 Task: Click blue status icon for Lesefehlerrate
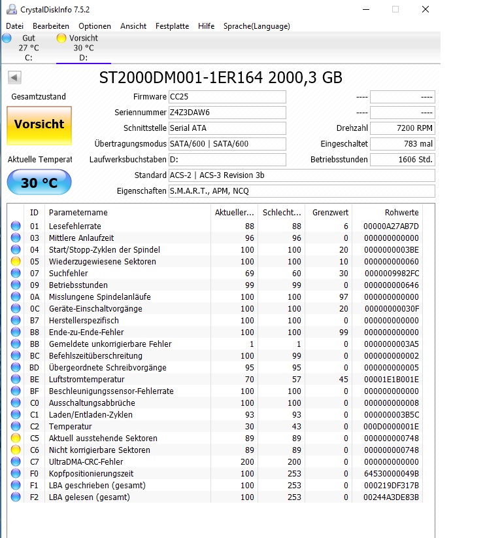(16, 226)
